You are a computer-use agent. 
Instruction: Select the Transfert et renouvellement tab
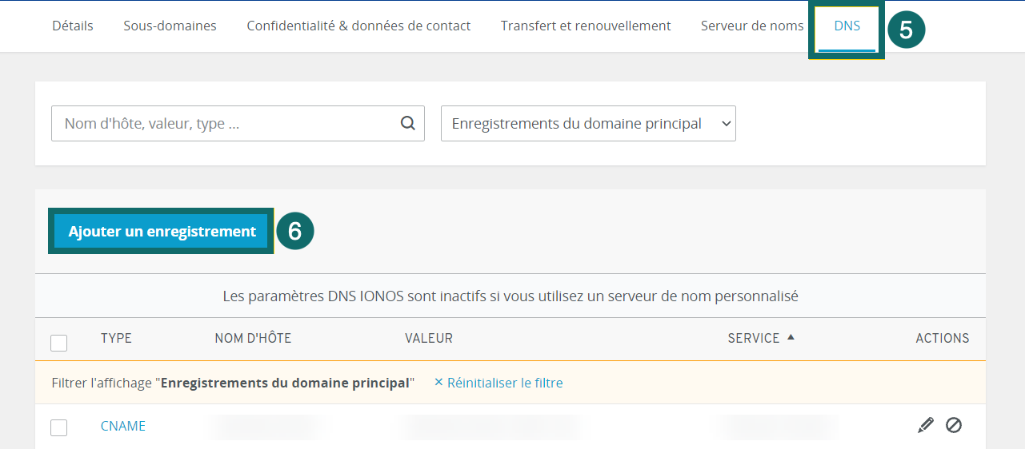[586, 26]
